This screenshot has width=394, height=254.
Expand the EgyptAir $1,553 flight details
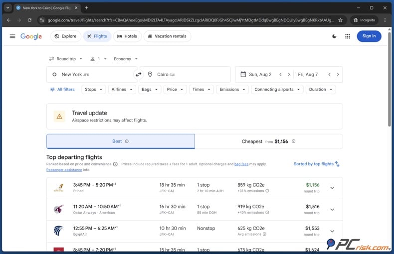coord(332,231)
